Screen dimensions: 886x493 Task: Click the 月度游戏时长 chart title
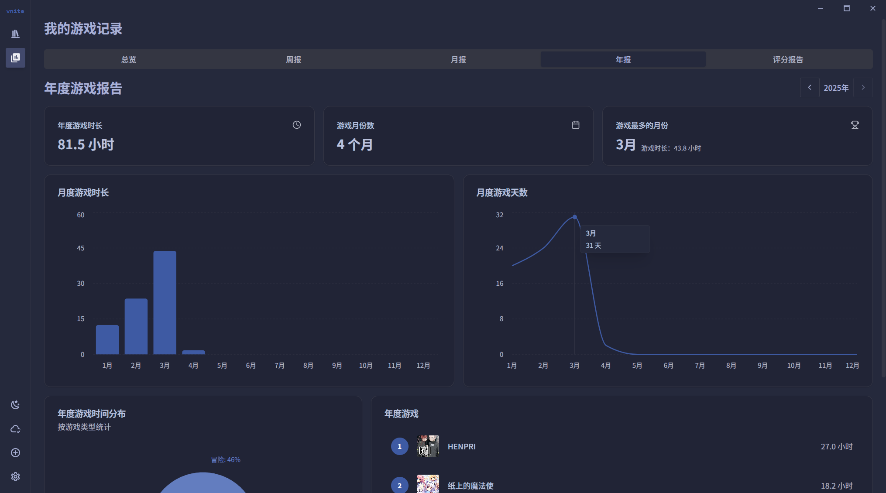click(x=83, y=192)
